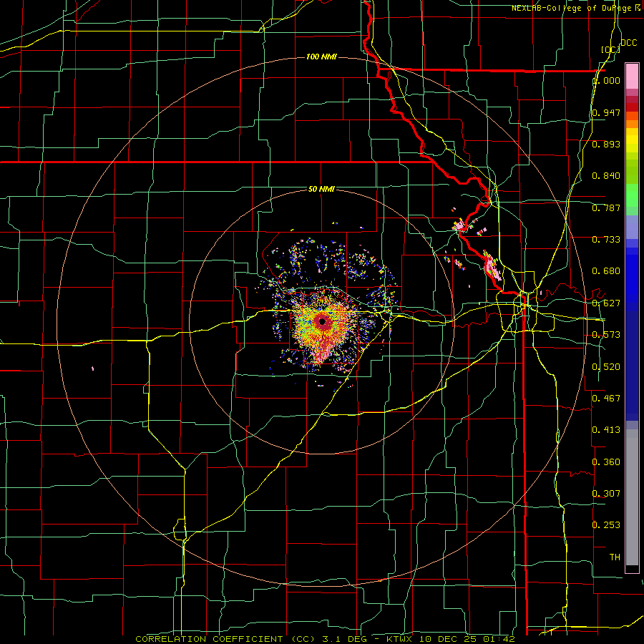
Task: Click the 0.680 legend value
Action: [606, 271]
